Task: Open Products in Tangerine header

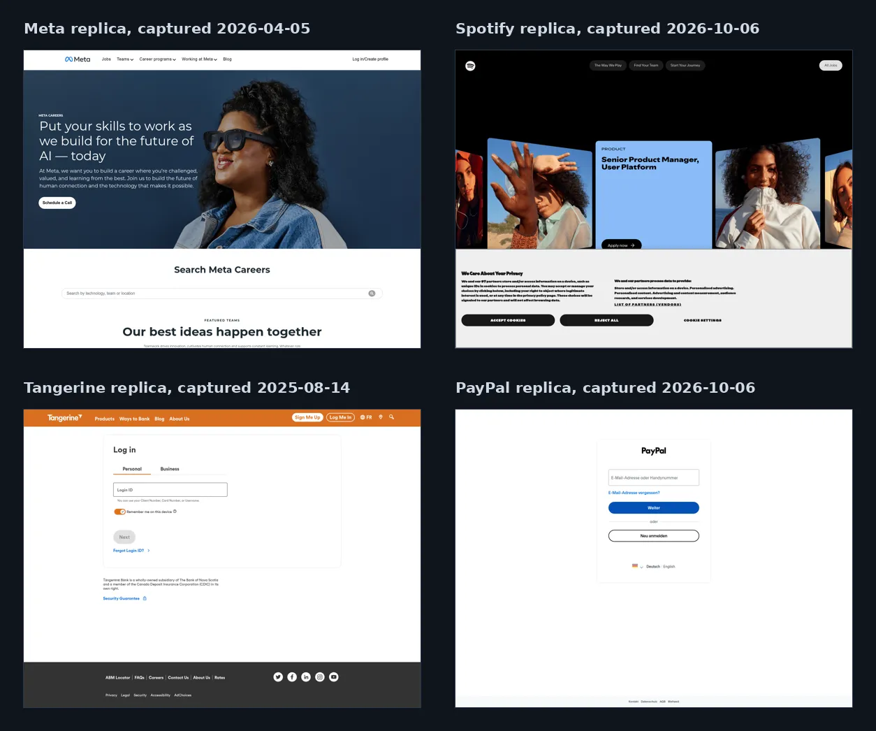Action: click(x=105, y=419)
